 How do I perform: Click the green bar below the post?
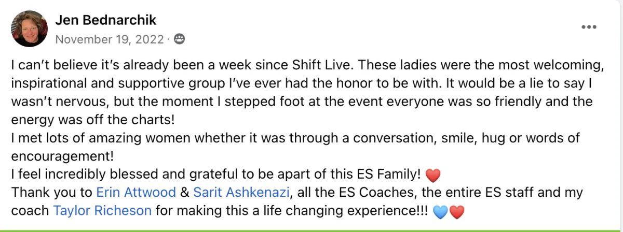[x=311, y=230]
